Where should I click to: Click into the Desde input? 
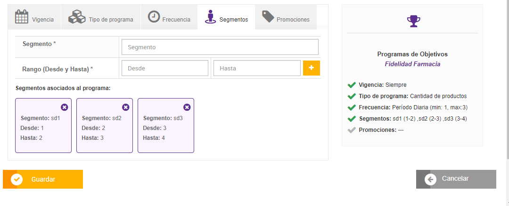[x=165, y=68]
